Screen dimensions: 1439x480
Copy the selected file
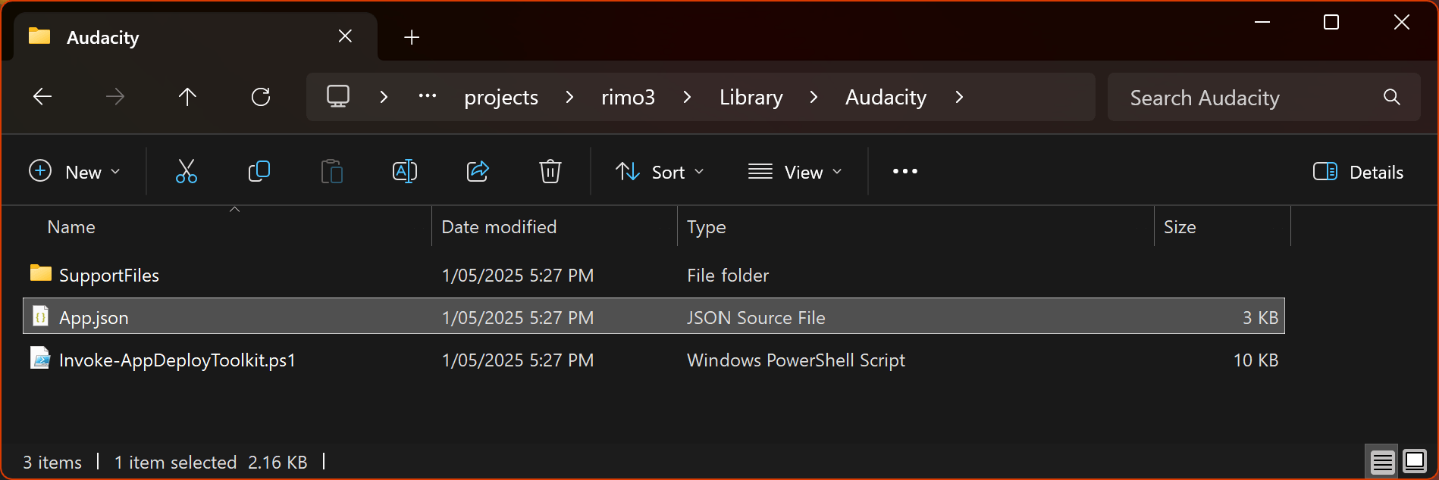(x=259, y=171)
